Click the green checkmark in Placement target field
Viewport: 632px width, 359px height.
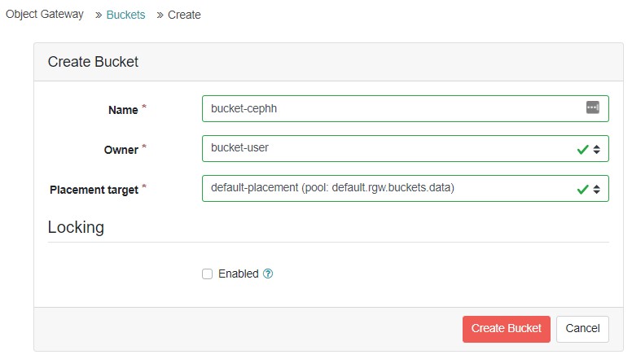point(582,189)
